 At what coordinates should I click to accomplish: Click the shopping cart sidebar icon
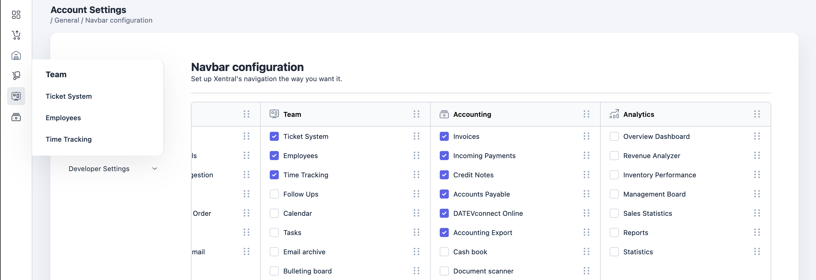click(x=16, y=35)
